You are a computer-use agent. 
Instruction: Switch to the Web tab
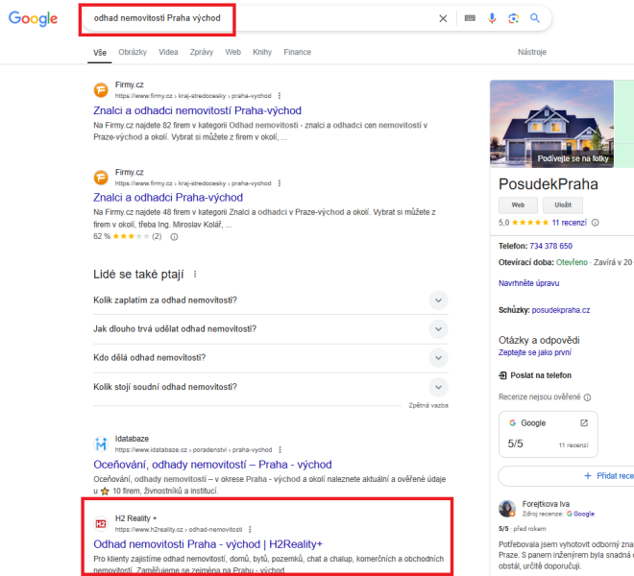point(232,52)
